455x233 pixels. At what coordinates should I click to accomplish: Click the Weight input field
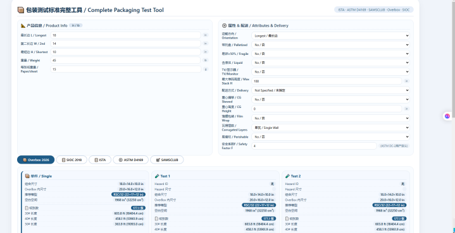tap(125, 60)
